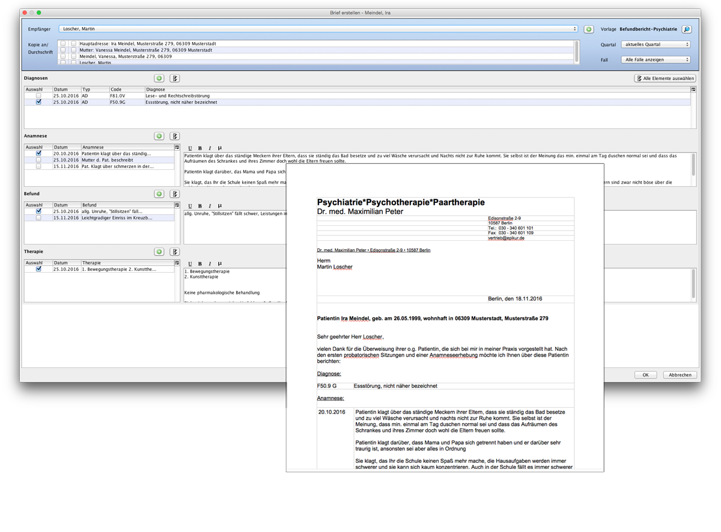Click Datum column header in Anamnese table
Screen dimensions: 721x532
(x=66, y=147)
